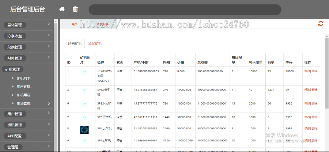329x152 pixels.
Task: Click 删除 for SP3 云矿机 row
Action: [314, 117]
